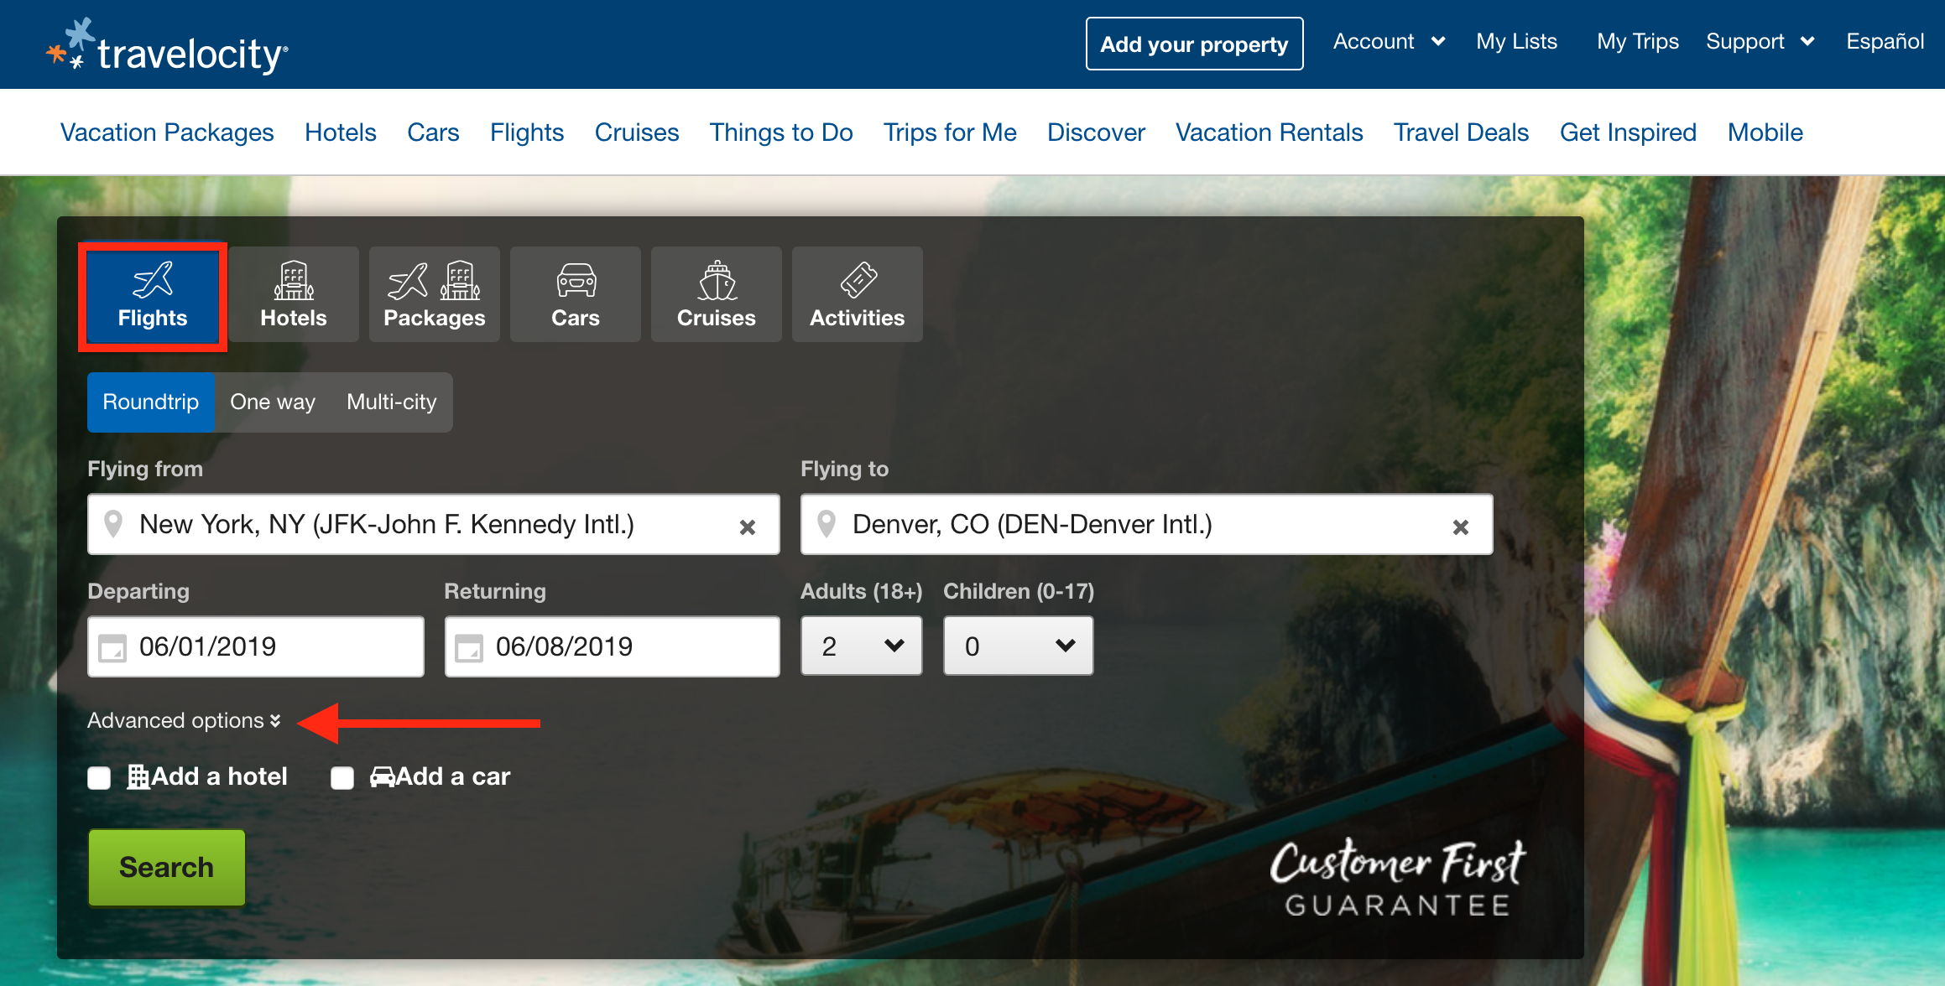
Task: Choose Roundtrip trip type
Action: (151, 402)
